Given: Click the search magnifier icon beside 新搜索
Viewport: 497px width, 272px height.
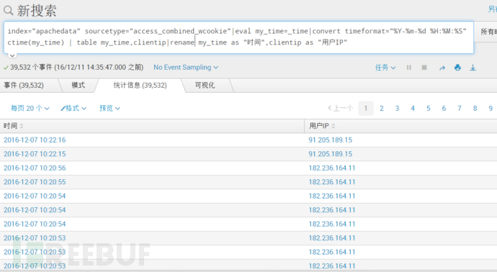Looking at the screenshot, I should point(8,11).
